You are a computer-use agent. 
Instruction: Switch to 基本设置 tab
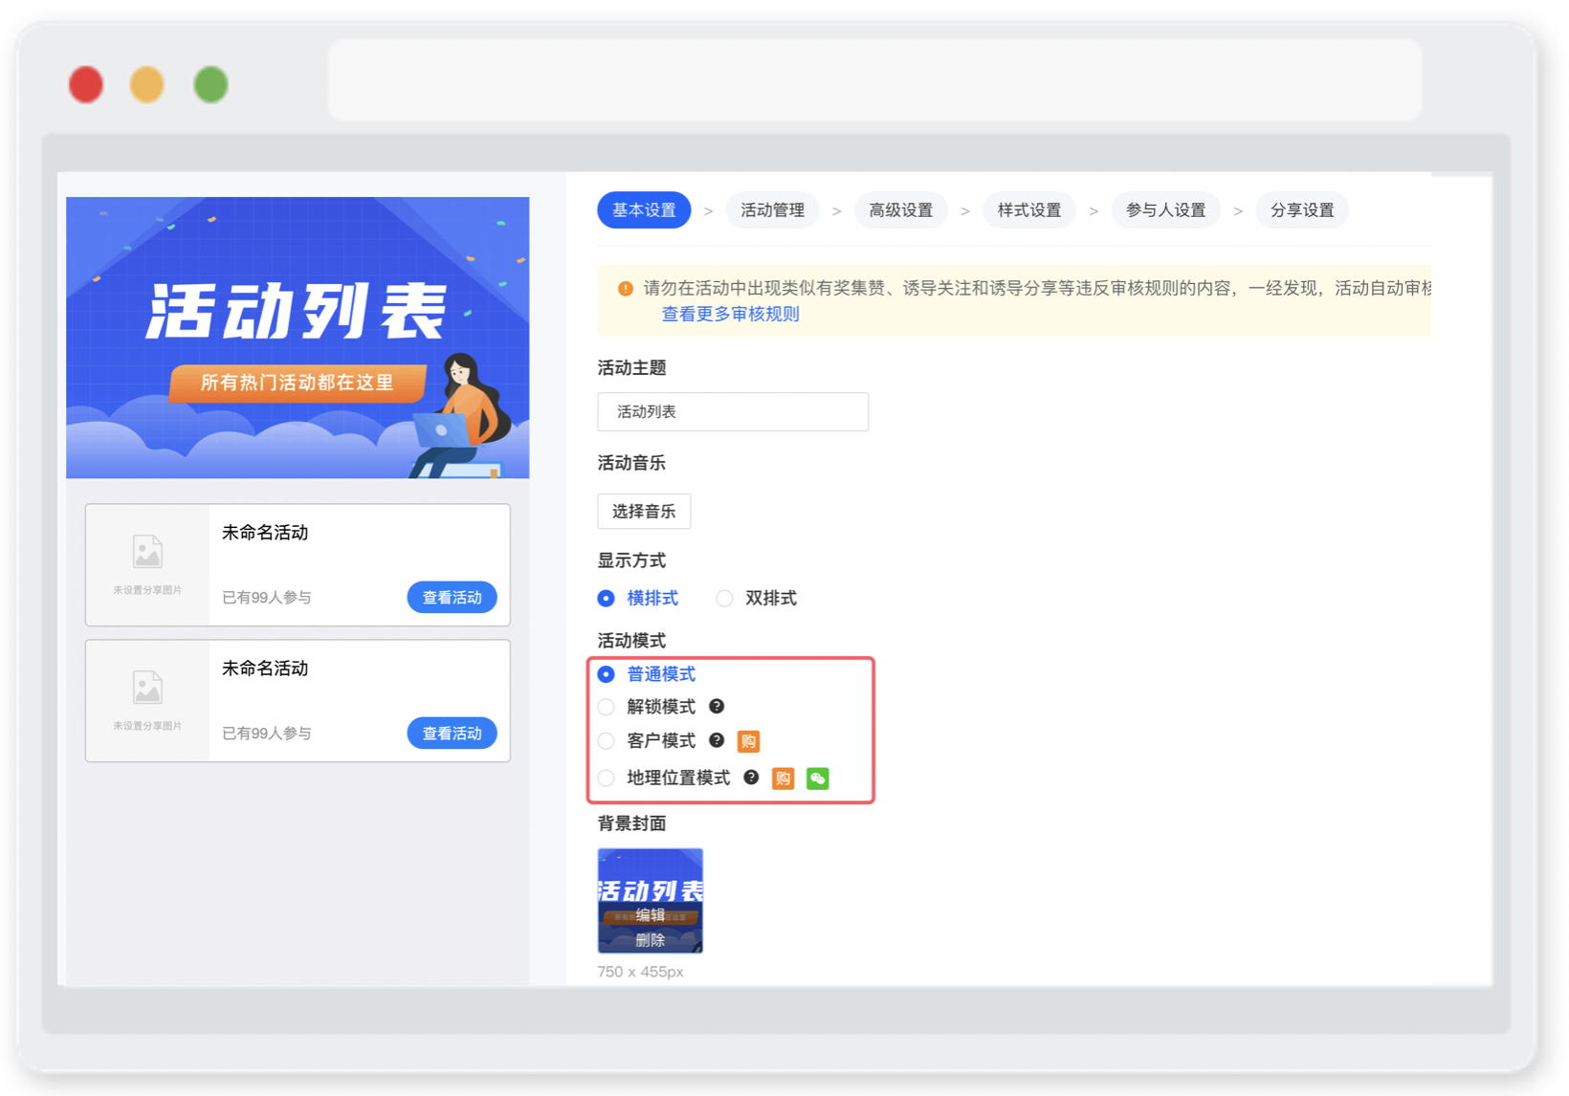644,210
